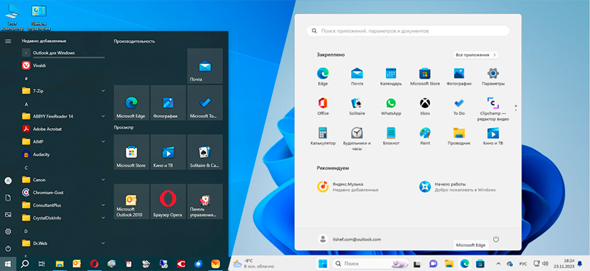Viewport: 590px width, 271px height.
Task: Open the weather widget showing -8°C
Action: coord(253,264)
